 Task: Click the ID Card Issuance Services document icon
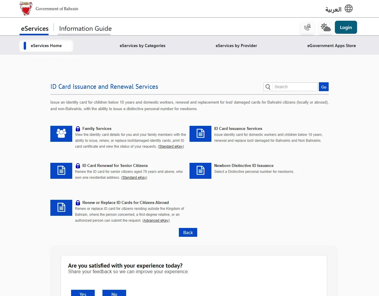point(200,134)
